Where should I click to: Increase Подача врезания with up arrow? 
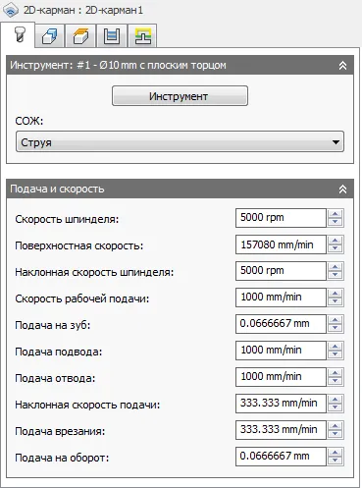[x=336, y=426]
